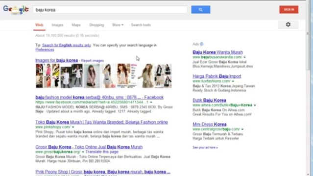The width and height of the screenshot is (313, 176).
Task: Open Pink Peony Shop Grosir baju korea result
Action: tap(103, 172)
